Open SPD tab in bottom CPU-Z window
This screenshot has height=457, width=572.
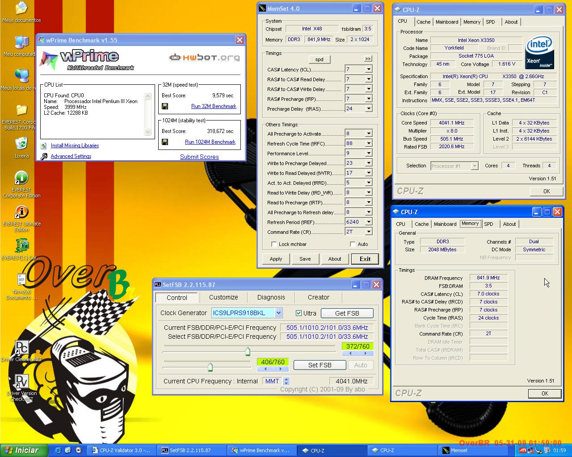point(489,224)
